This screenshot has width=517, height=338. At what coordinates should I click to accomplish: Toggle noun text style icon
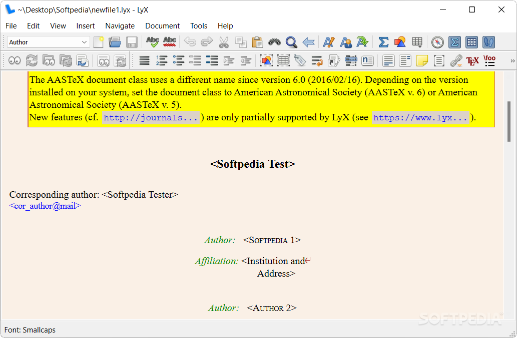345,42
